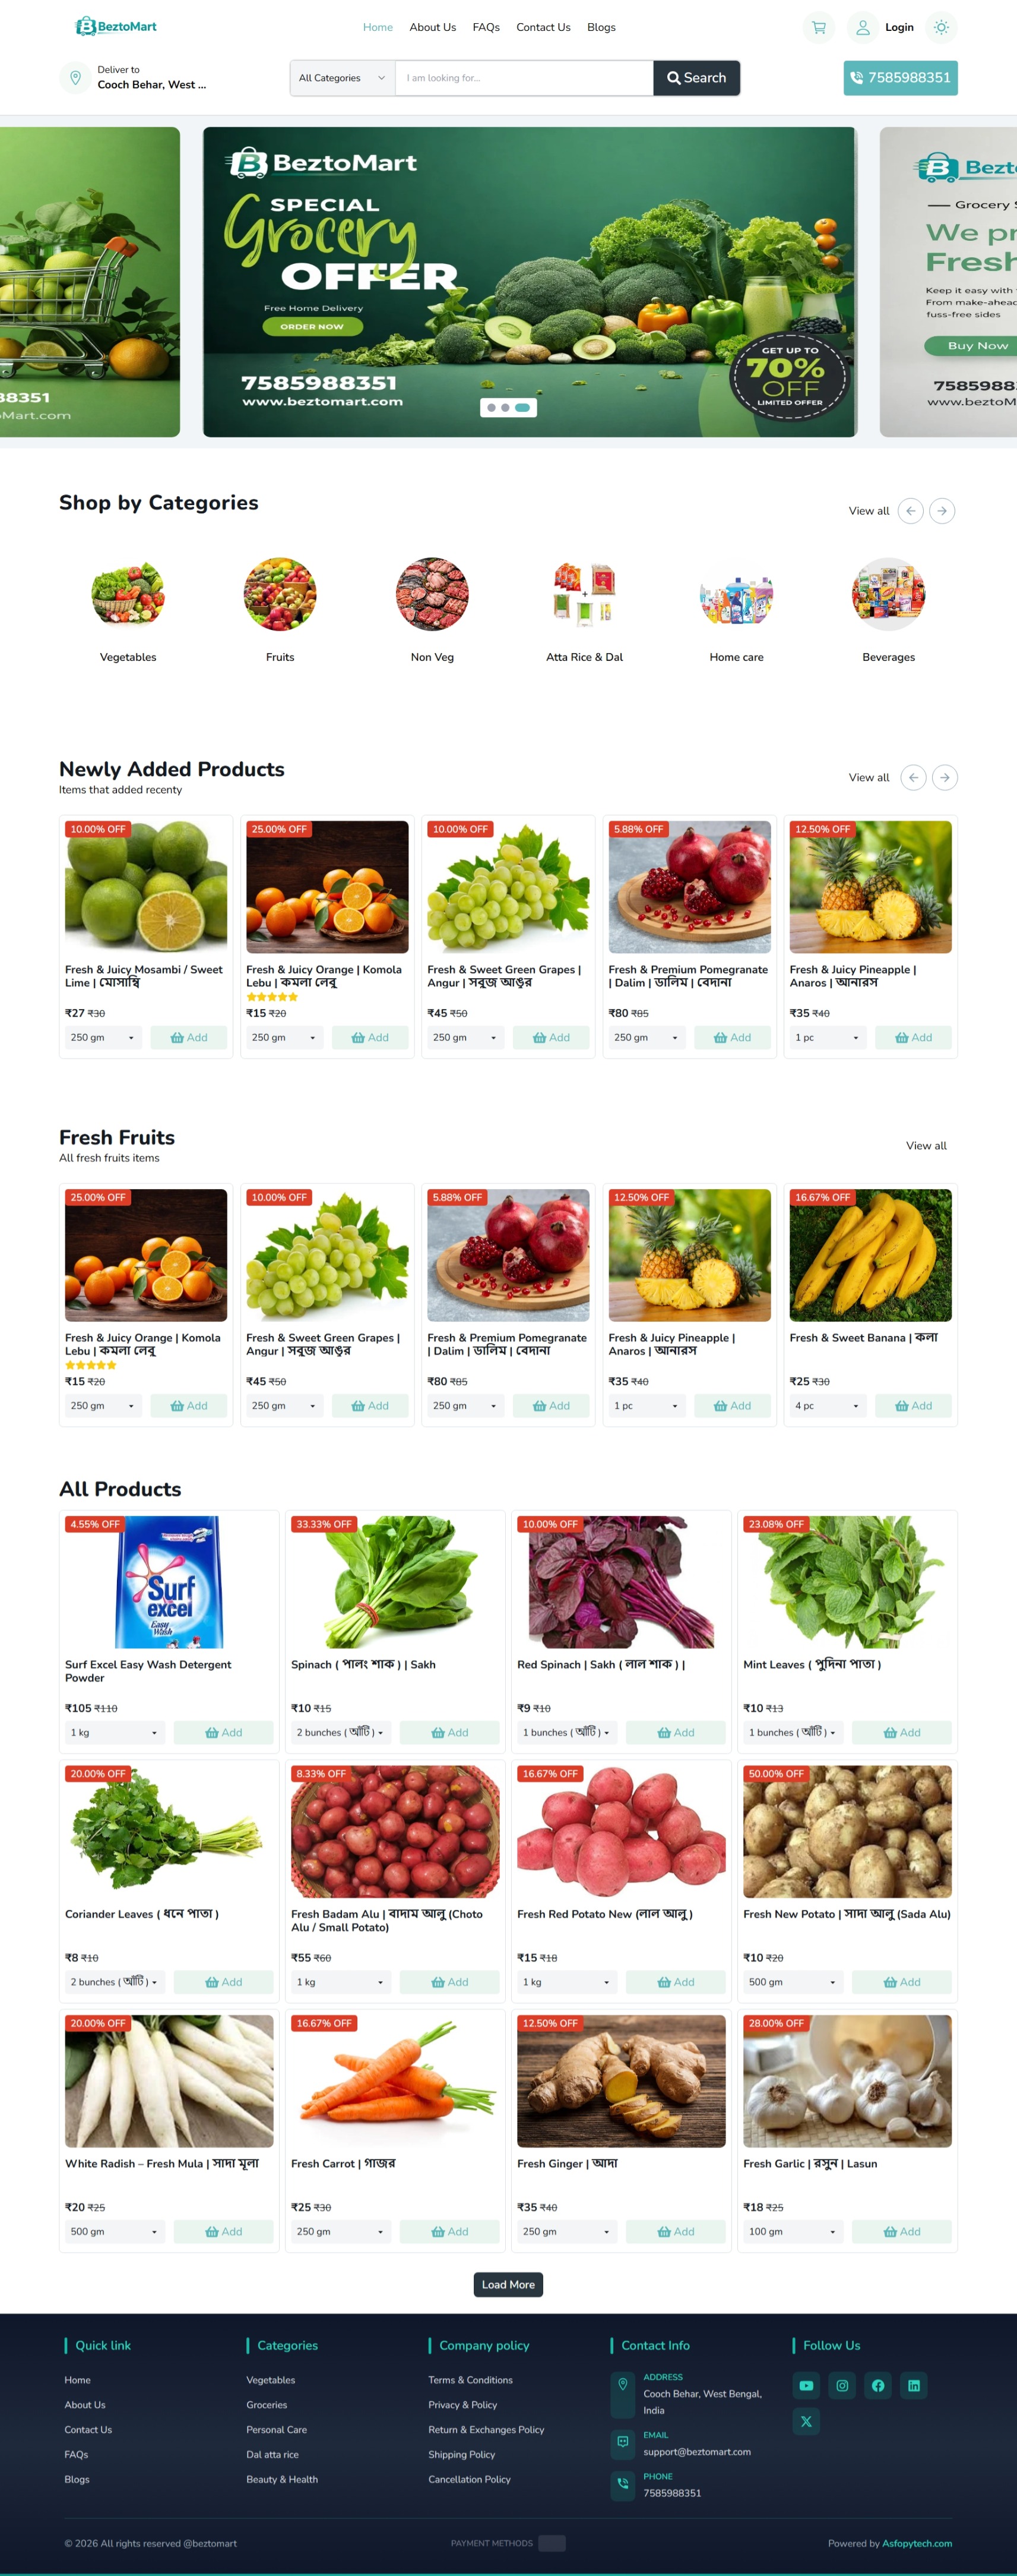Click the 'I am looking for' search field
The width and height of the screenshot is (1017, 2576).
tap(524, 78)
